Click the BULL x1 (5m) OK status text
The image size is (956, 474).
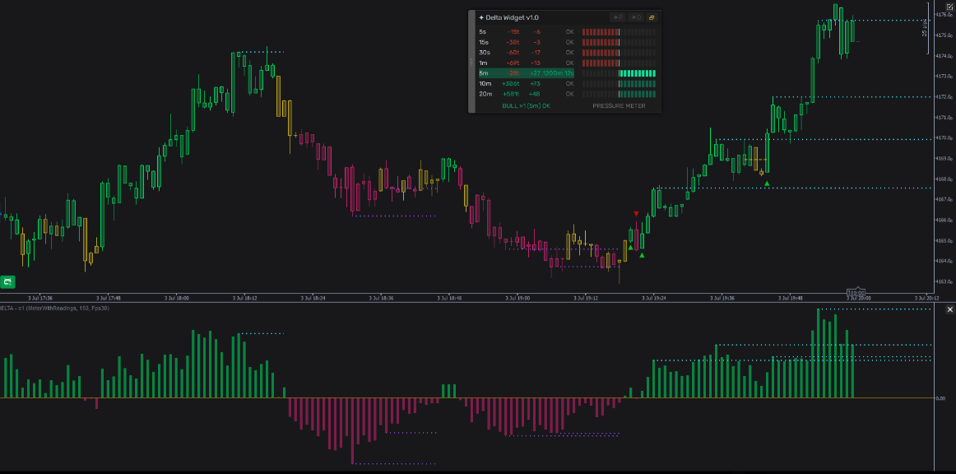pyautogui.click(x=526, y=105)
